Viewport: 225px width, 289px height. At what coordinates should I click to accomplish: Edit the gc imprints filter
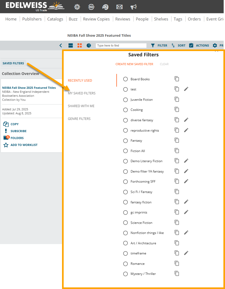pos(186,212)
